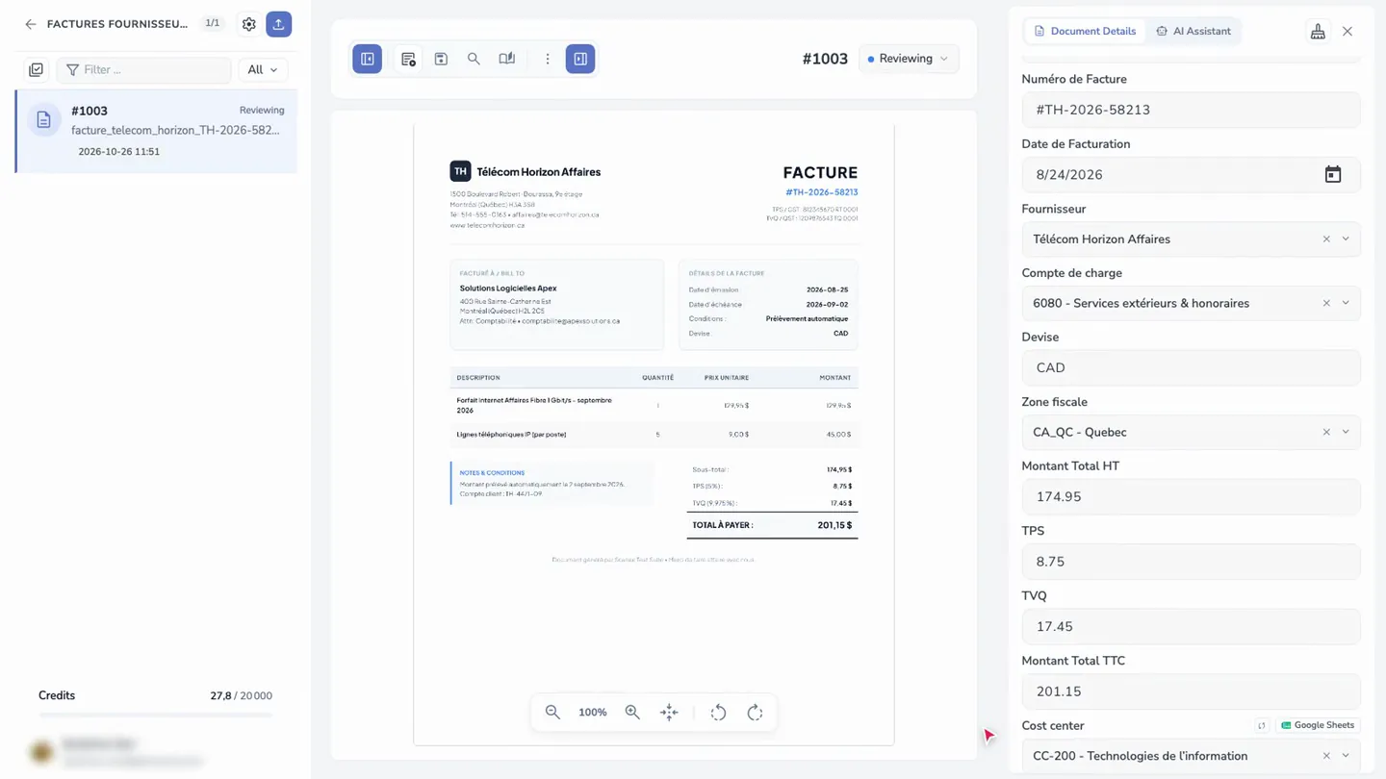
Task: Click the Devise field showing CAD
Action: coord(1191,367)
